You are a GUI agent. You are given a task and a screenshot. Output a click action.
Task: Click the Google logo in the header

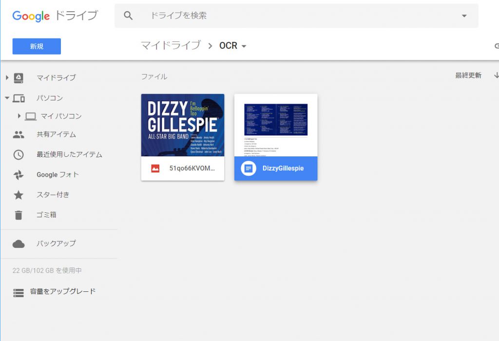(31, 16)
